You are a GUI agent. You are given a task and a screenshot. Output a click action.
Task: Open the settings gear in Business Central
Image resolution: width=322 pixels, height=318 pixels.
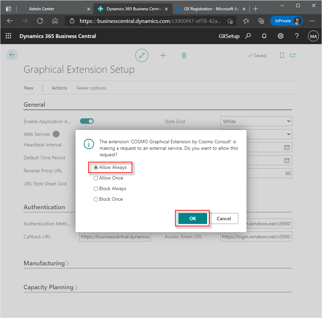(x=281, y=36)
